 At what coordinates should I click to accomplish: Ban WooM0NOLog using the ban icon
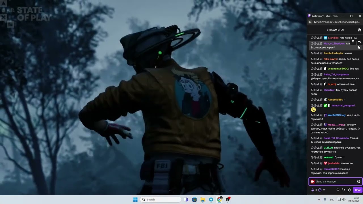[x=312, y=115]
